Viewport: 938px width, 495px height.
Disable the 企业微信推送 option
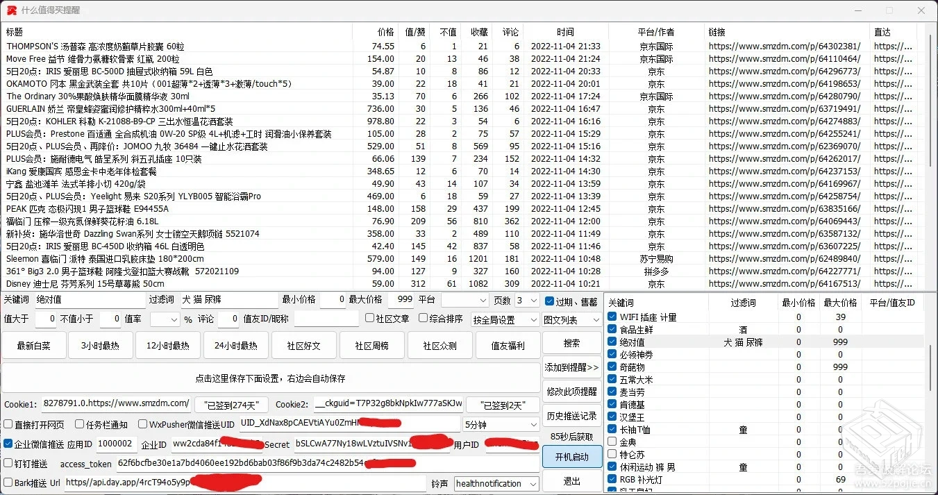8,444
